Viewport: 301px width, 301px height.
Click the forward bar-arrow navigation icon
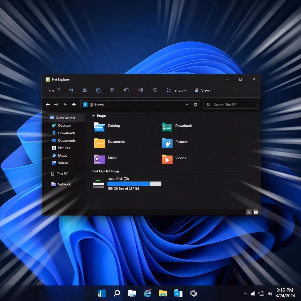56,105
